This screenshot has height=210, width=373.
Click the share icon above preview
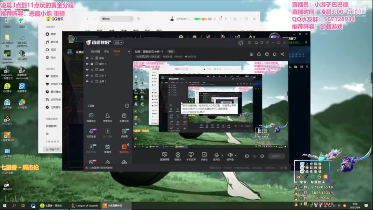283,54
